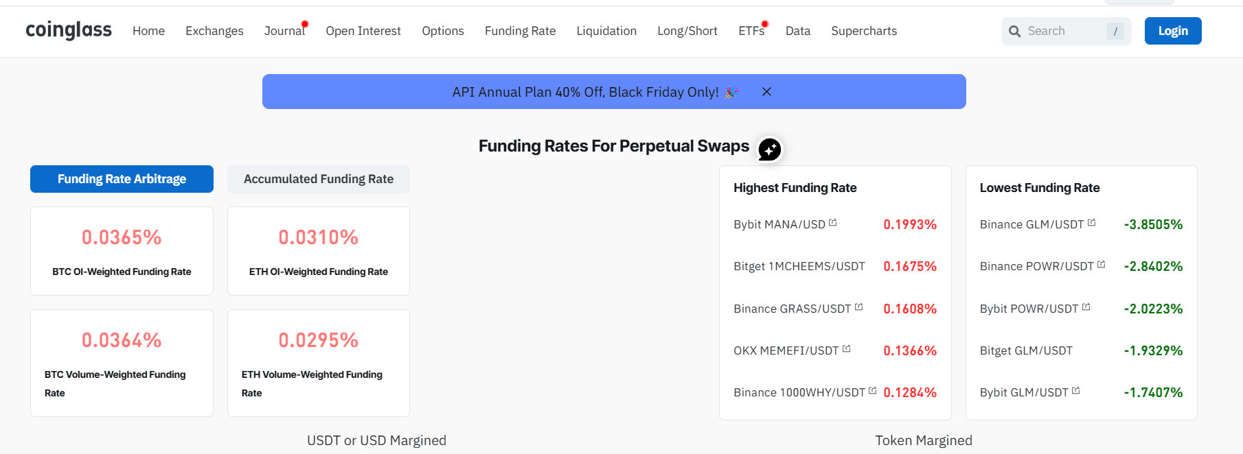The width and height of the screenshot is (1243, 454).
Task: Click the Bybit GLM/USDT pair name
Action: point(1024,392)
